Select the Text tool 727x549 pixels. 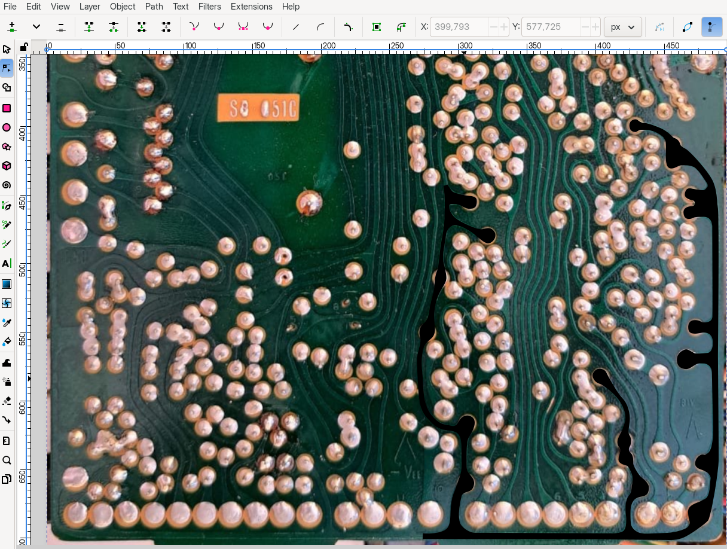7,263
